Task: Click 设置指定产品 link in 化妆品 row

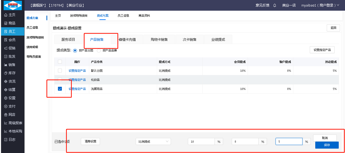Action: click(77, 80)
